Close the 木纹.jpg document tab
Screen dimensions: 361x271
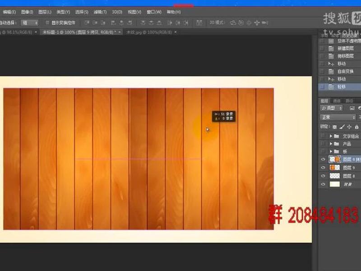(176, 32)
